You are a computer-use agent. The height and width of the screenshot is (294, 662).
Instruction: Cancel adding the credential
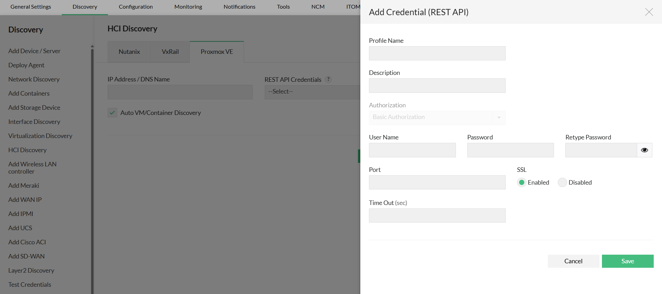[x=573, y=261]
